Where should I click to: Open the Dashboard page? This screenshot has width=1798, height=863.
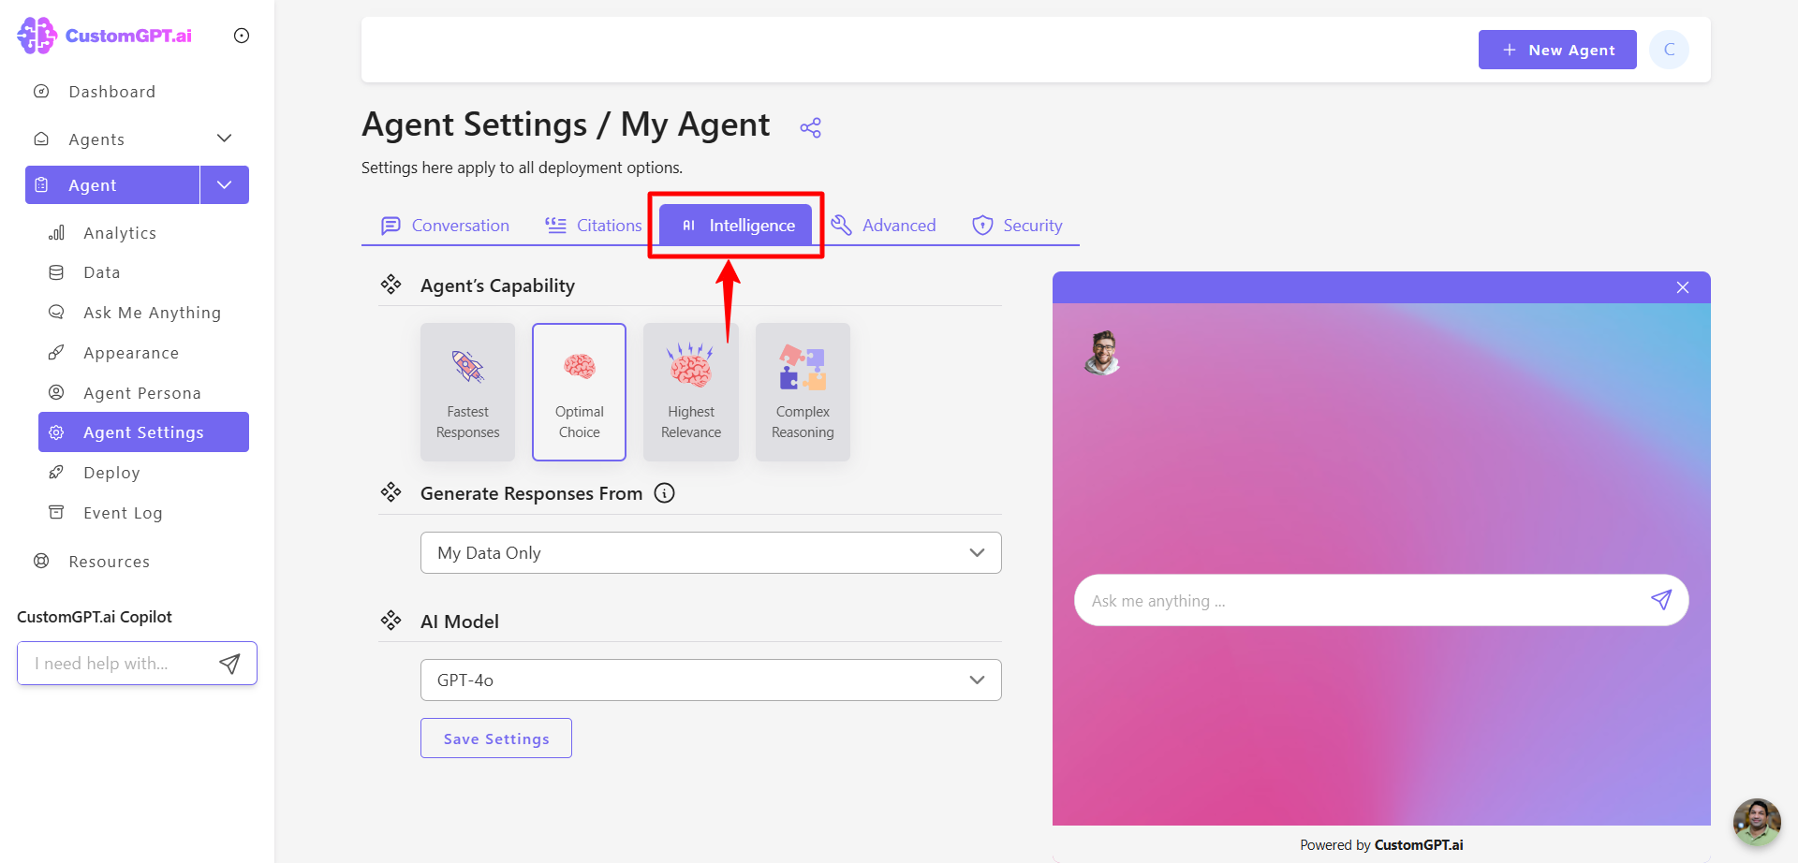(111, 92)
